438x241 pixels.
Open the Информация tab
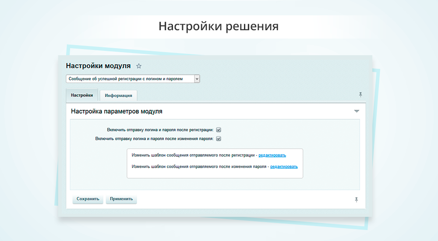click(x=118, y=96)
